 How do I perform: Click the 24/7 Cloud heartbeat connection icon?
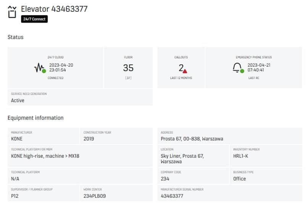[39, 68]
